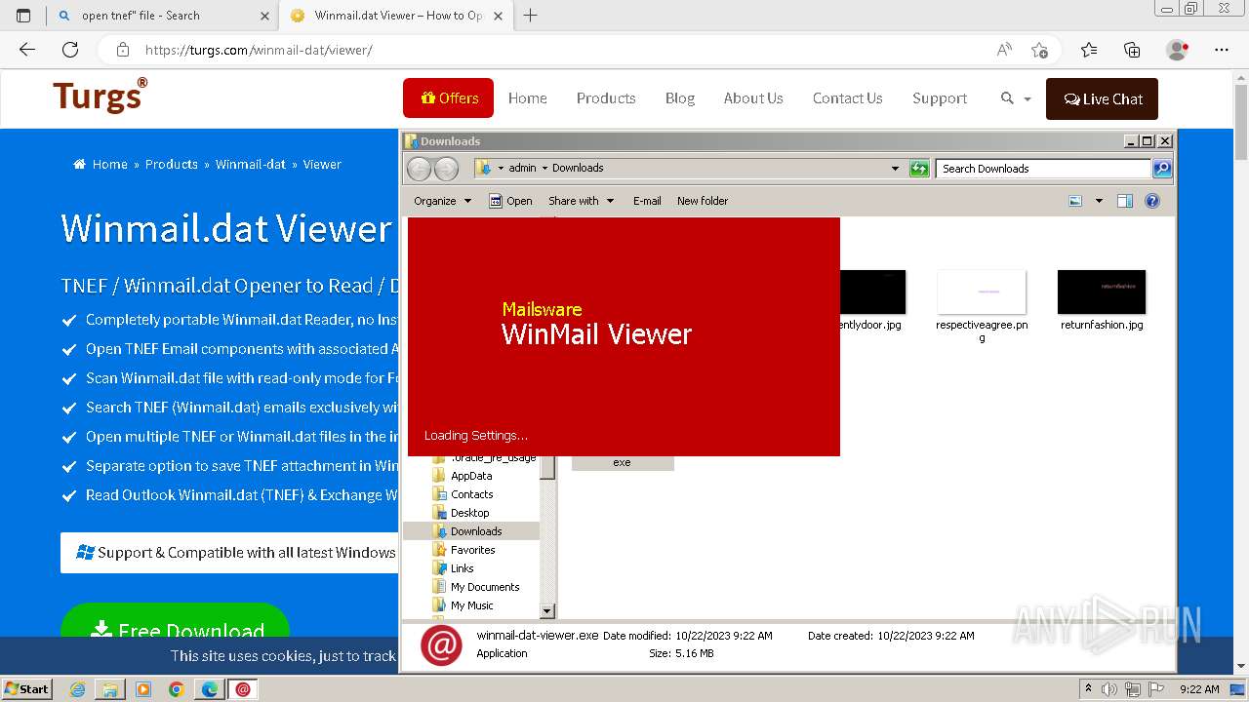Viewport: 1249px width, 702px height.
Task: Click the Turgs logo
Action: coord(101,97)
